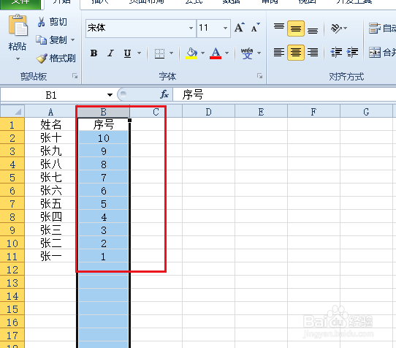Click the Copy icon
The image size is (396, 348).
[x=41, y=39]
